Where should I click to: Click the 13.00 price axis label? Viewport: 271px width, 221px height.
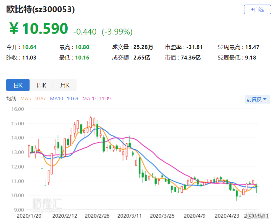(18, 152)
